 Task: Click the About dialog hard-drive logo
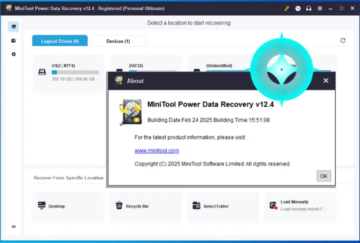click(130, 112)
